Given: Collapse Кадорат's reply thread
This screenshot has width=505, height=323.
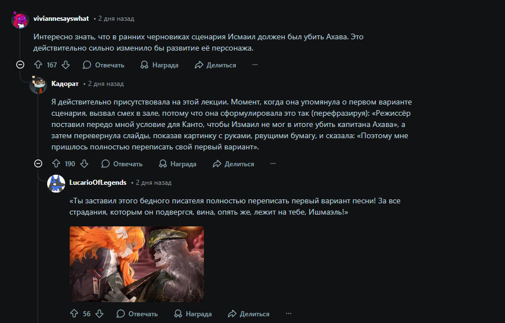Looking at the screenshot, I should tap(38, 164).
